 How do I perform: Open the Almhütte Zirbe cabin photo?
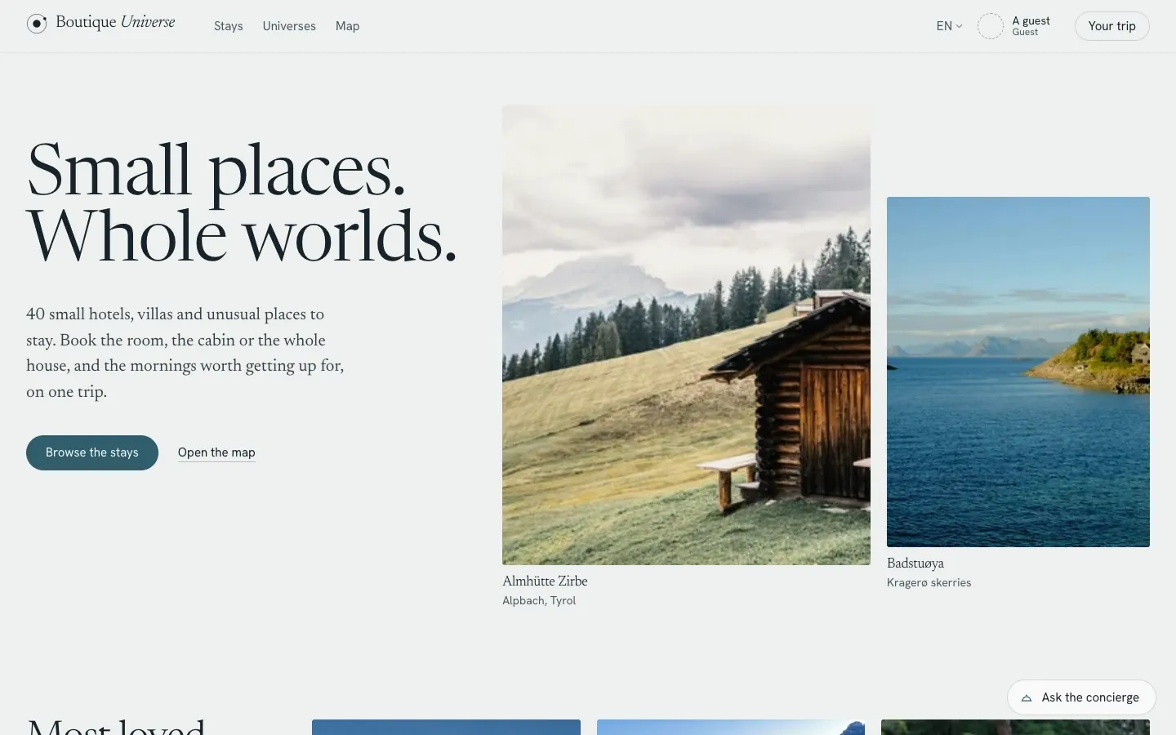click(x=686, y=335)
